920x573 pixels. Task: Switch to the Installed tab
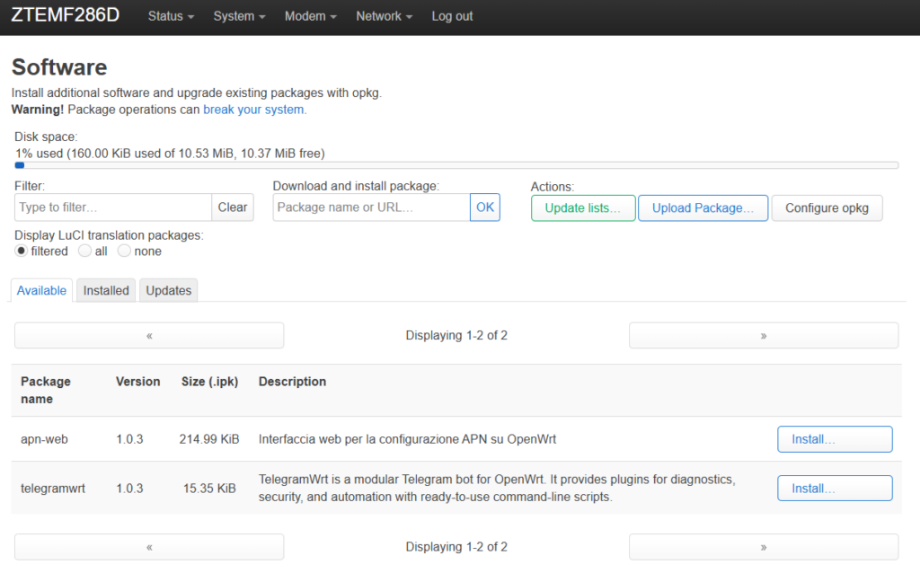(106, 290)
